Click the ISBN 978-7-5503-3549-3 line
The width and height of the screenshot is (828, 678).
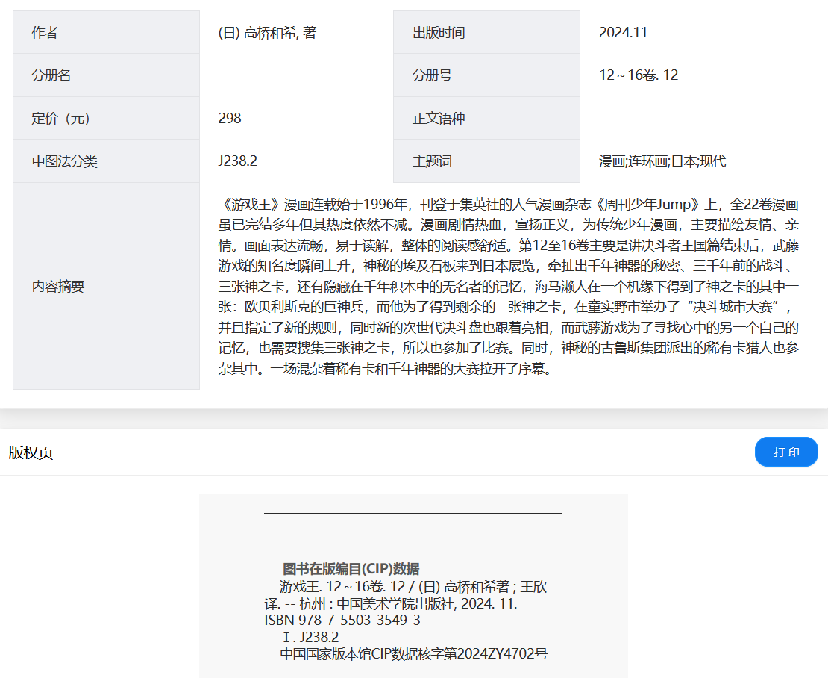tap(342, 621)
